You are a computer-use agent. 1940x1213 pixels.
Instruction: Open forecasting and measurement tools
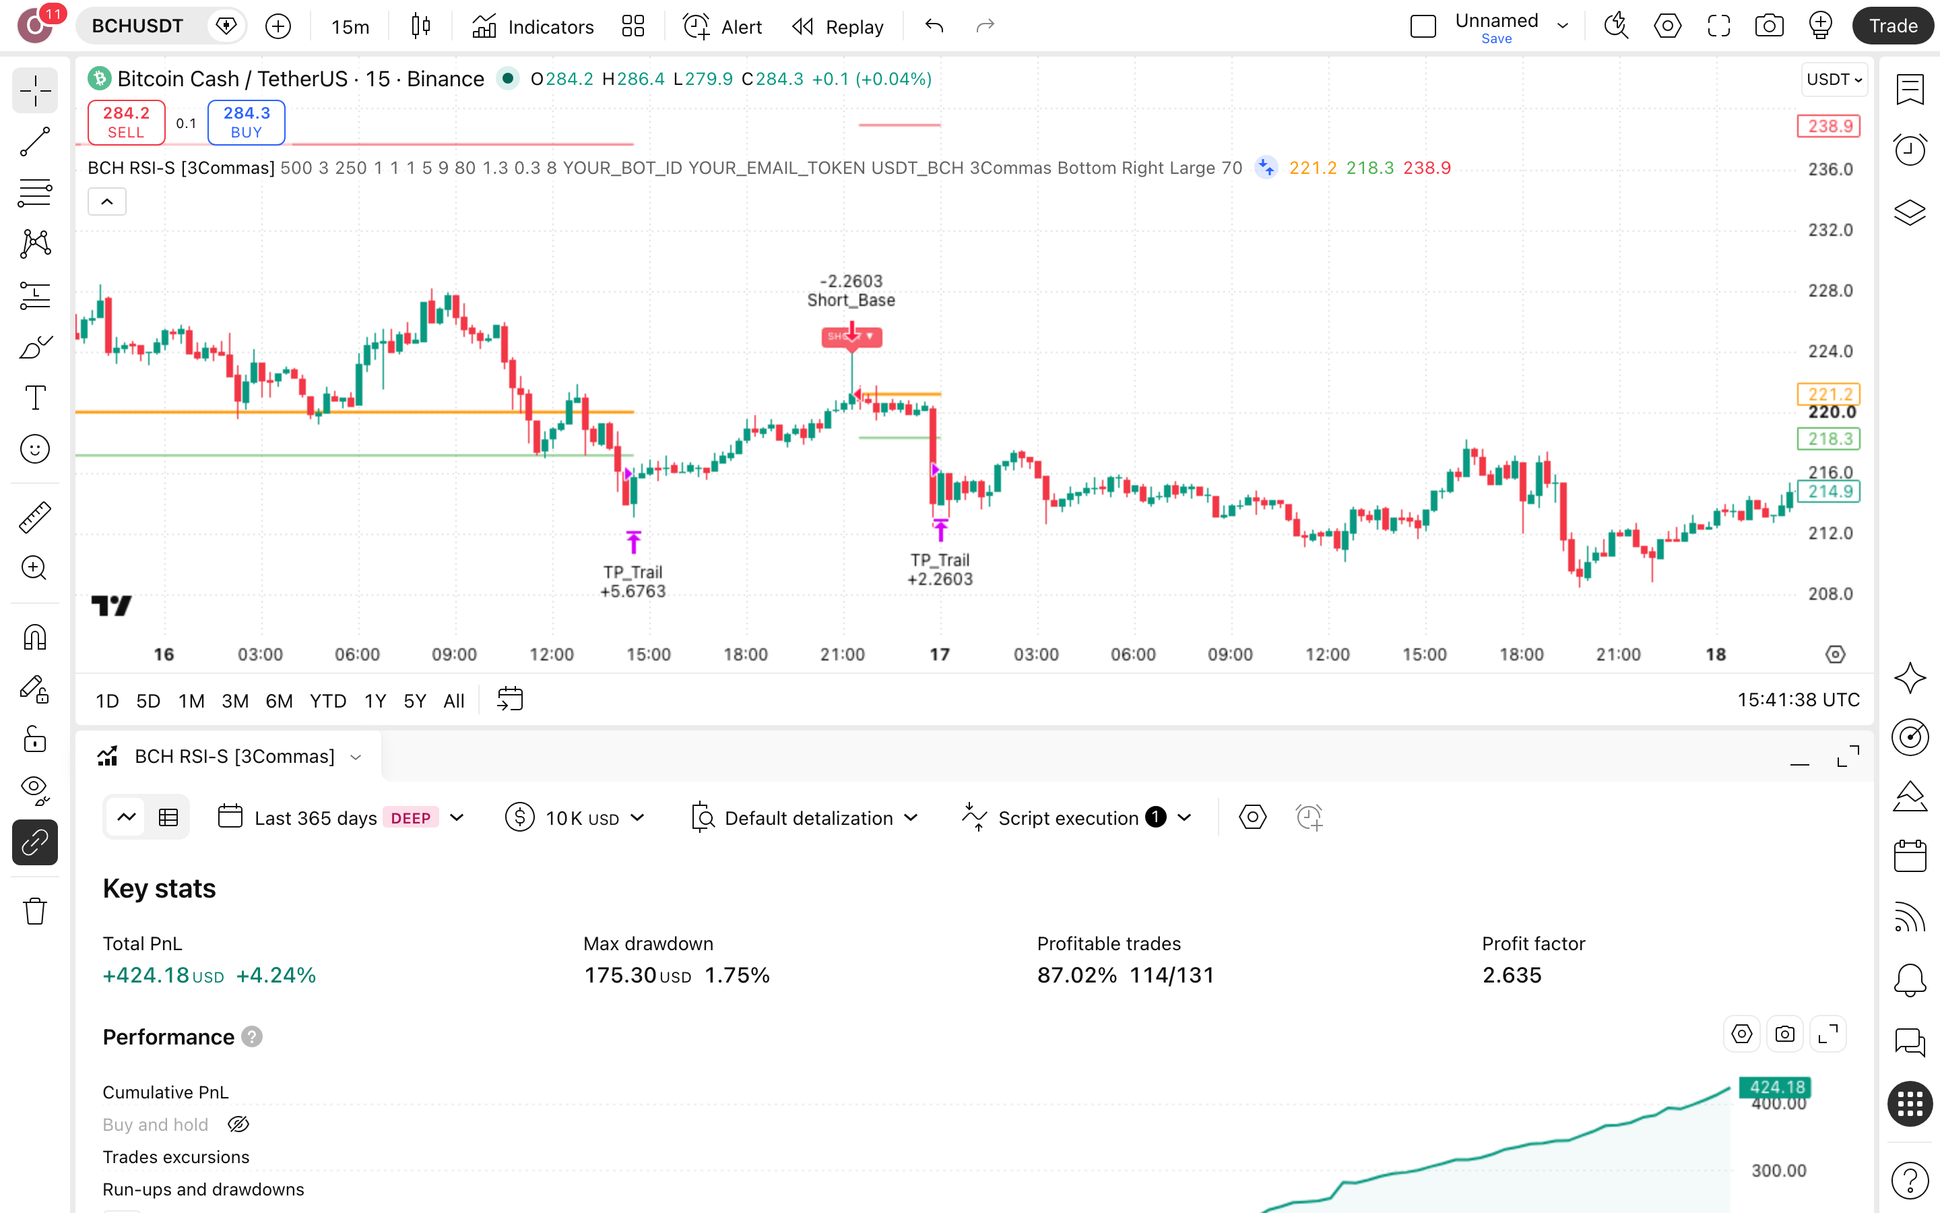pyautogui.click(x=34, y=295)
